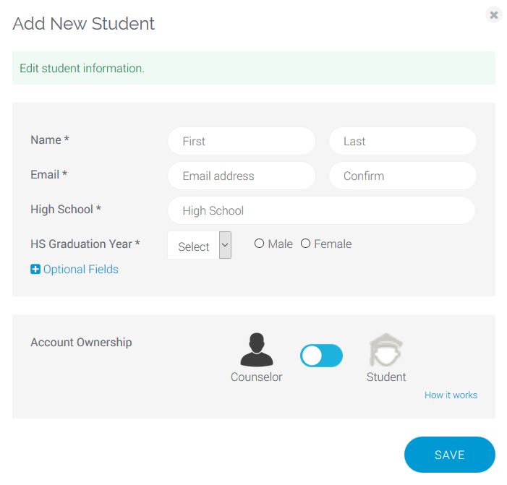Click the Counselor silhouette icon

click(257, 350)
